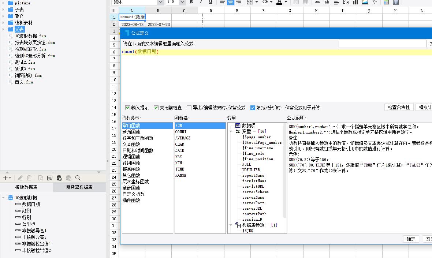
Task: Open the font name 黑体 dropdown
Action: [x=161, y=2]
